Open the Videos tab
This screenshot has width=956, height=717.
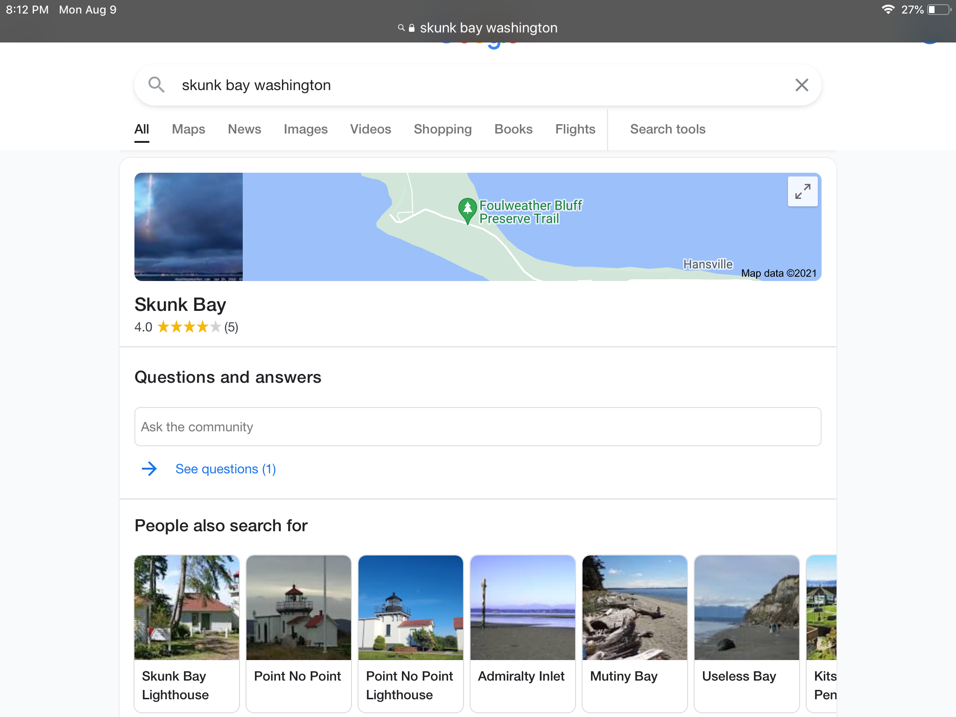(x=371, y=129)
